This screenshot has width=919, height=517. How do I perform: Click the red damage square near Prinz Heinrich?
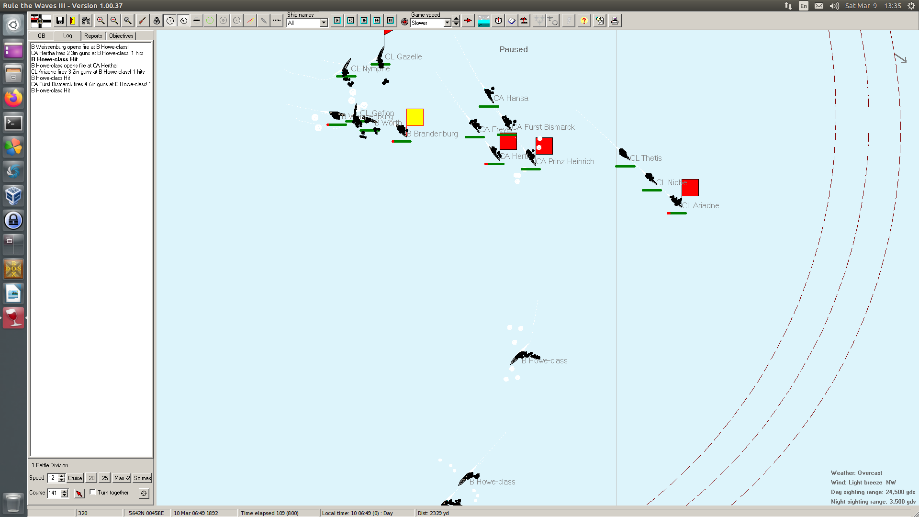(x=544, y=146)
